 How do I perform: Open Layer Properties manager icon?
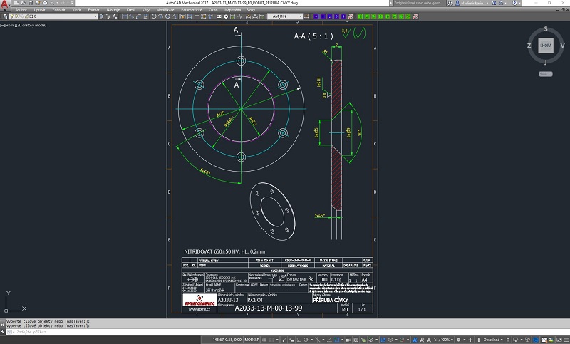[4, 16]
